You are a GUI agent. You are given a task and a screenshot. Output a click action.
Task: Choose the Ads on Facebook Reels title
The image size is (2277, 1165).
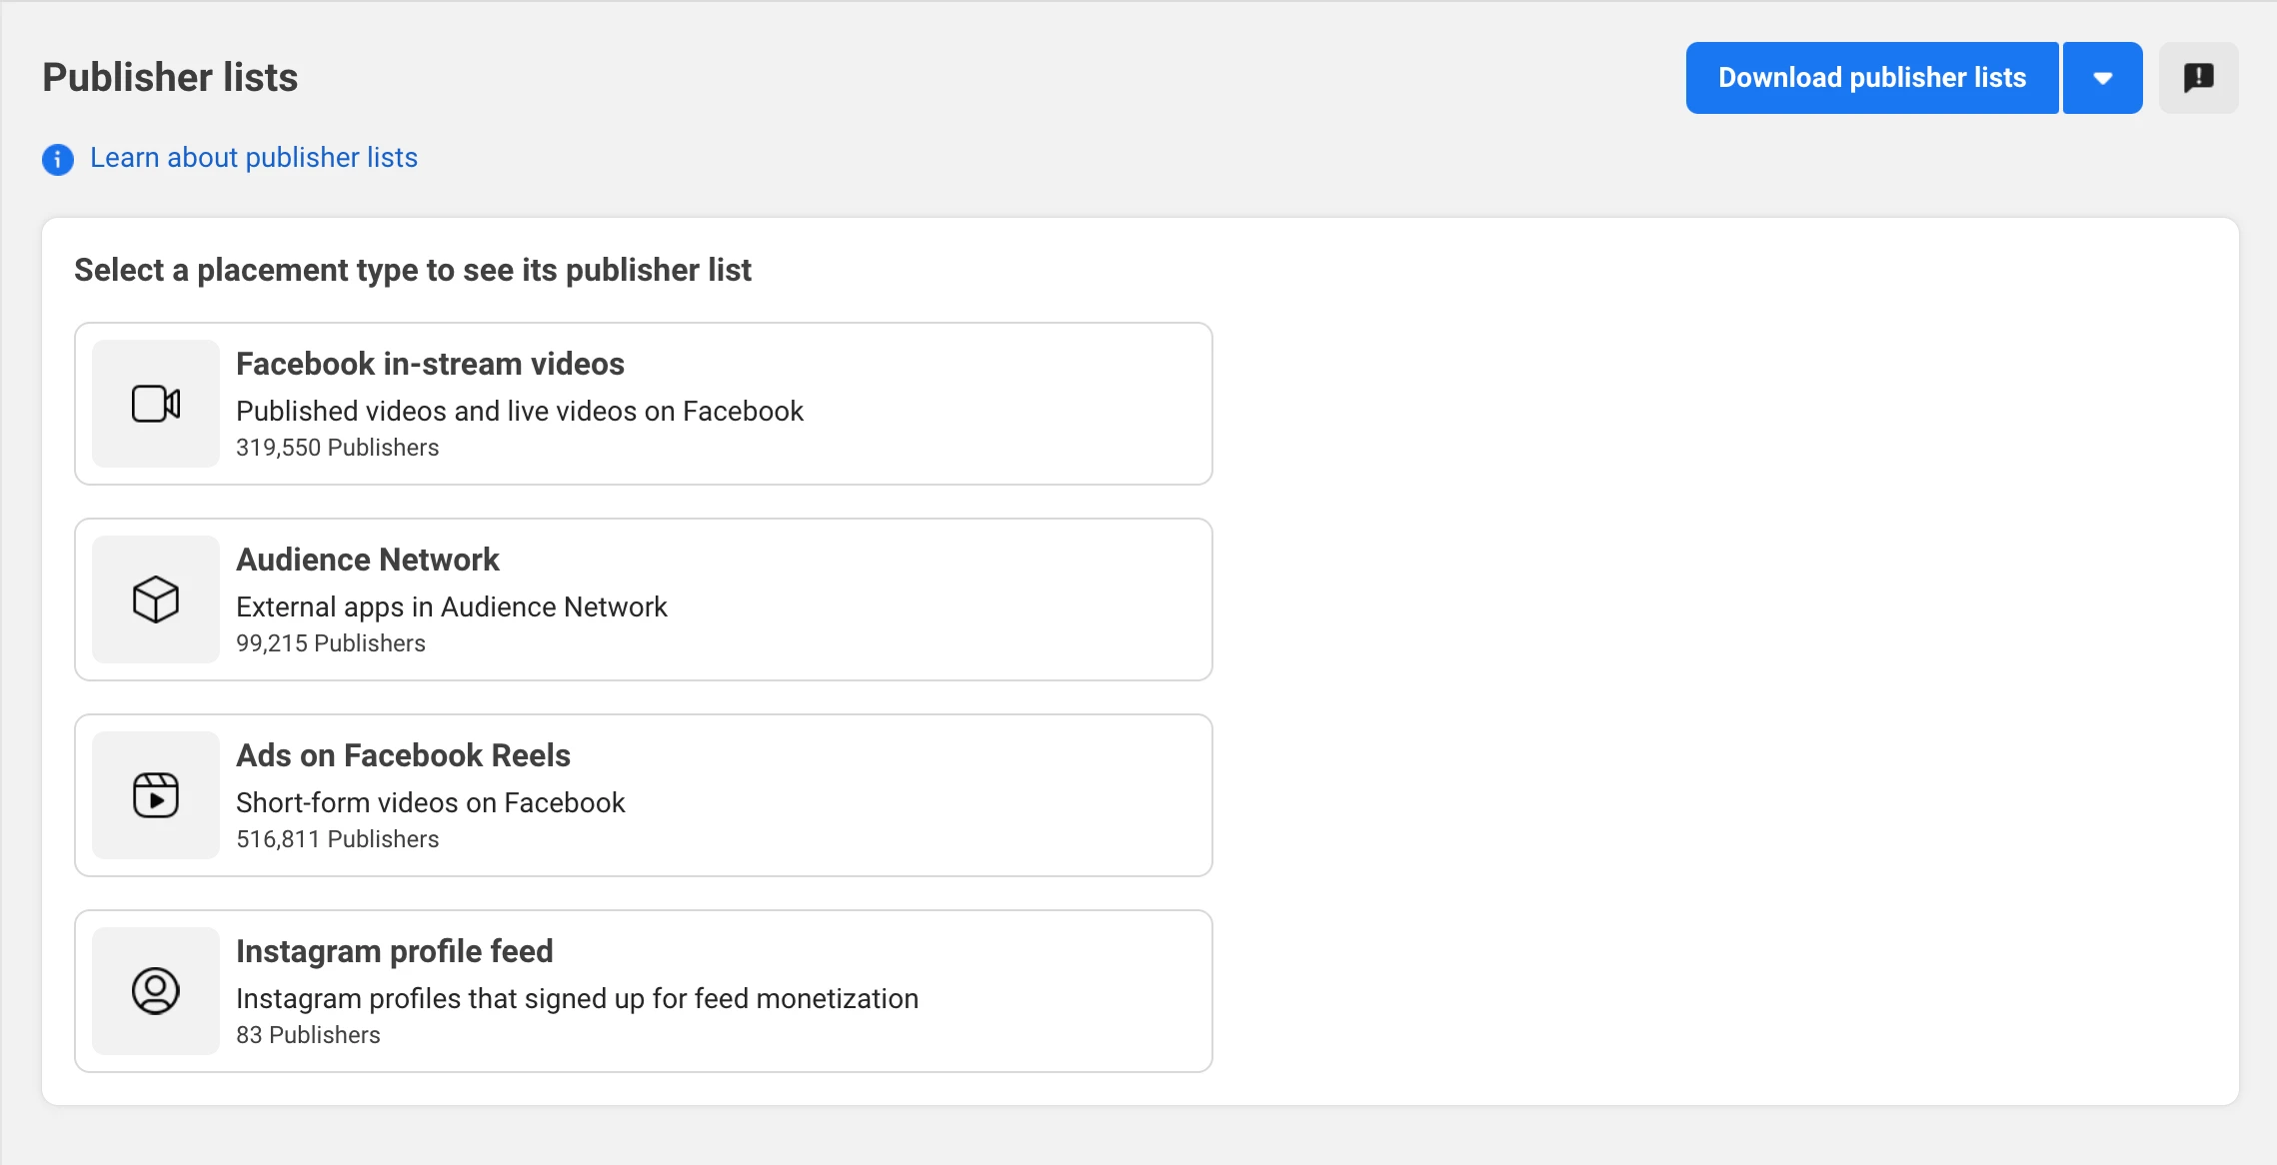[403, 755]
